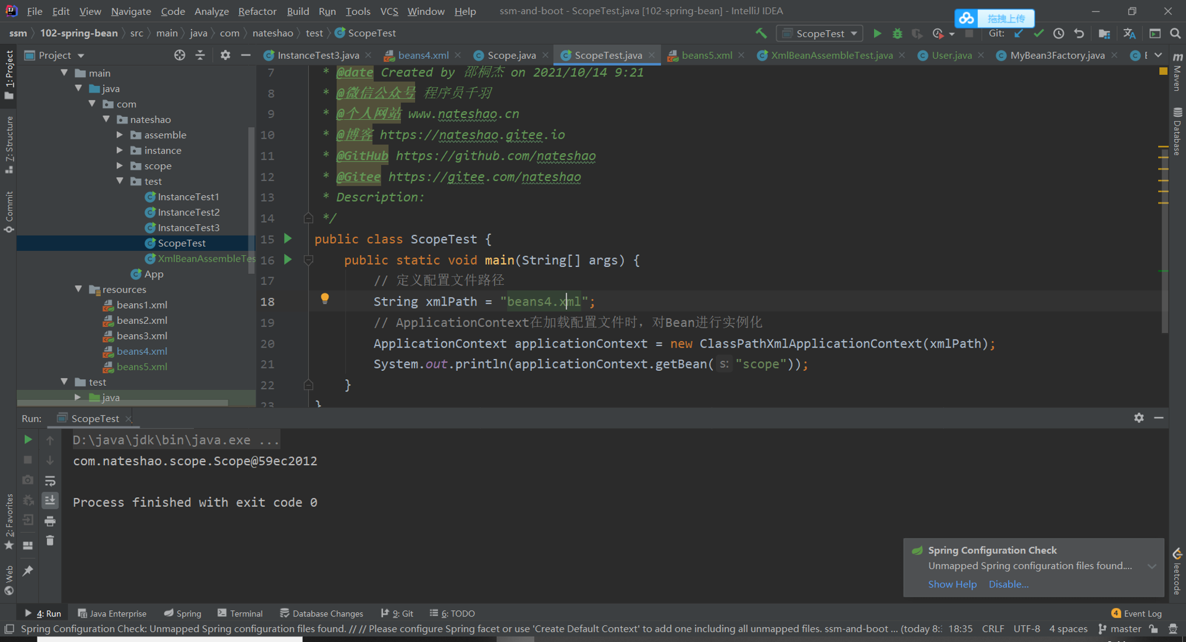Click the editor warnings indicator square
Screen dimensions: 1186x642
[1163, 71]
